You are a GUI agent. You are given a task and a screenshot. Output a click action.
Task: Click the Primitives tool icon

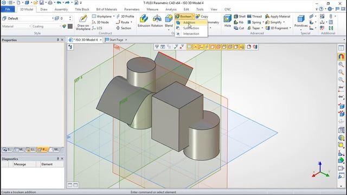point(301,19)
